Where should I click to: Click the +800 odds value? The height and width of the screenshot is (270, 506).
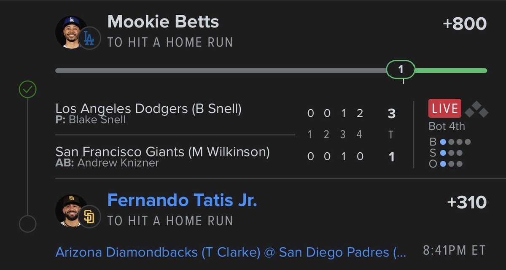click(x=465, y=24)
